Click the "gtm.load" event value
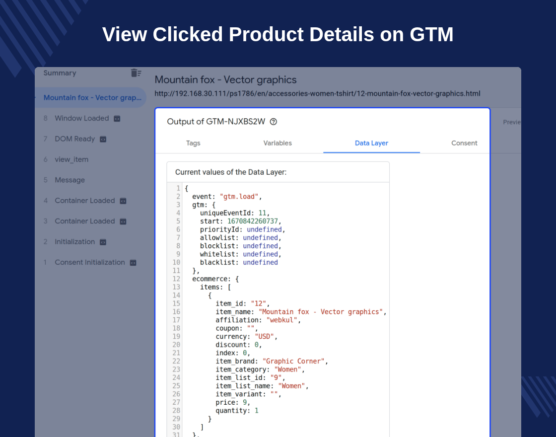This screenshot has height=437, width=556. [x=239, y=197]
